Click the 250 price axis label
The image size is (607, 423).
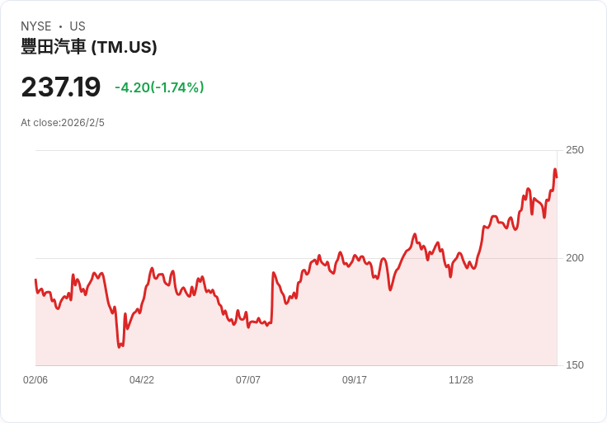(575, 150)
